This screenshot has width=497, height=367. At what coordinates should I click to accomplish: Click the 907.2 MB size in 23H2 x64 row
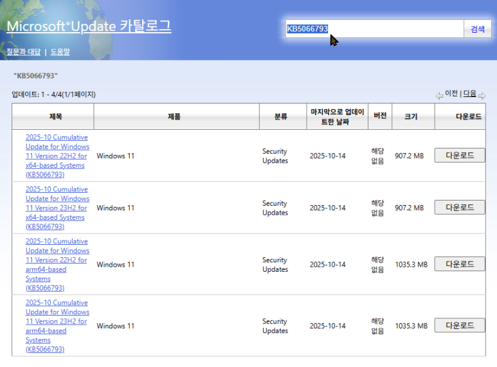409,208
